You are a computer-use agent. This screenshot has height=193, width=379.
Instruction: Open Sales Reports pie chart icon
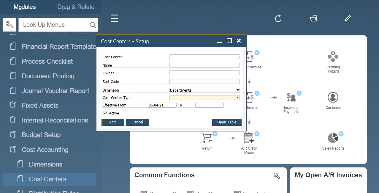point(333,138)
